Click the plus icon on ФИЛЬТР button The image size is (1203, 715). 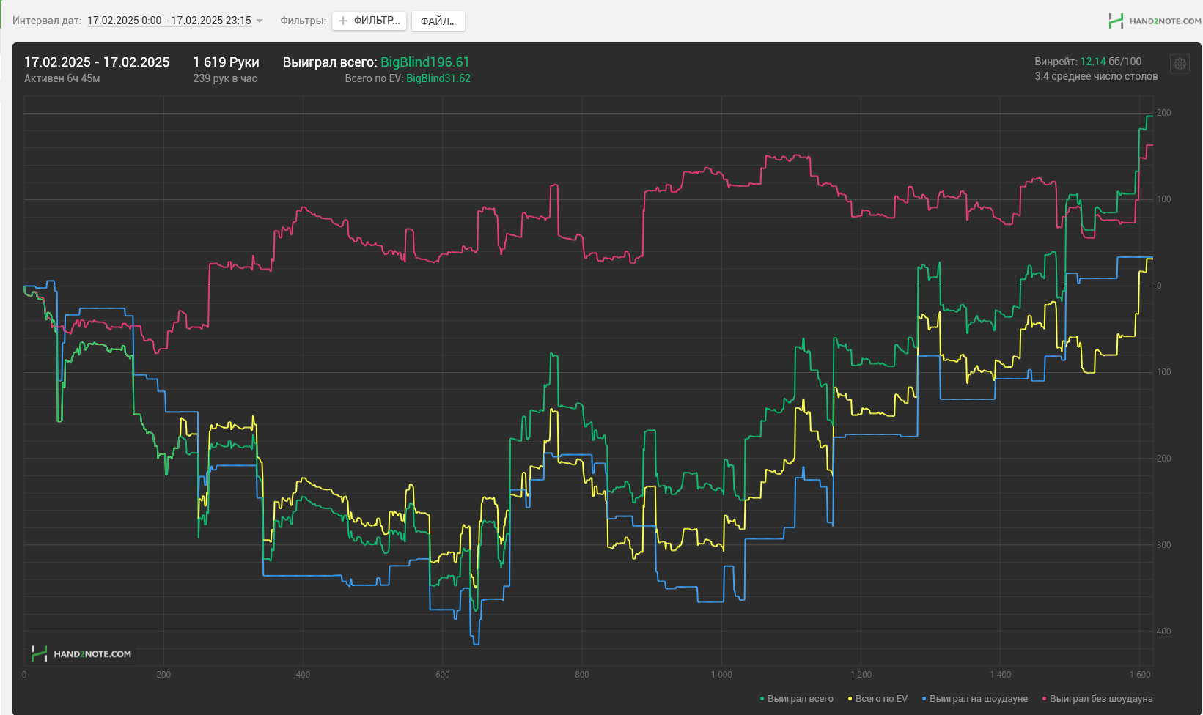(x=343, y=21)
